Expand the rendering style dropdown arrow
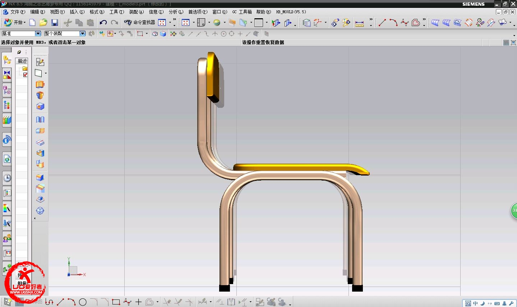Viewport: 517px width, 307px height. click(225, 23)
